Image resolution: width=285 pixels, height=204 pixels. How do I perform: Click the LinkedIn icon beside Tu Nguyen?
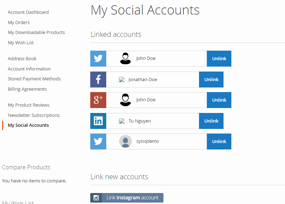(x=98, y=121)
